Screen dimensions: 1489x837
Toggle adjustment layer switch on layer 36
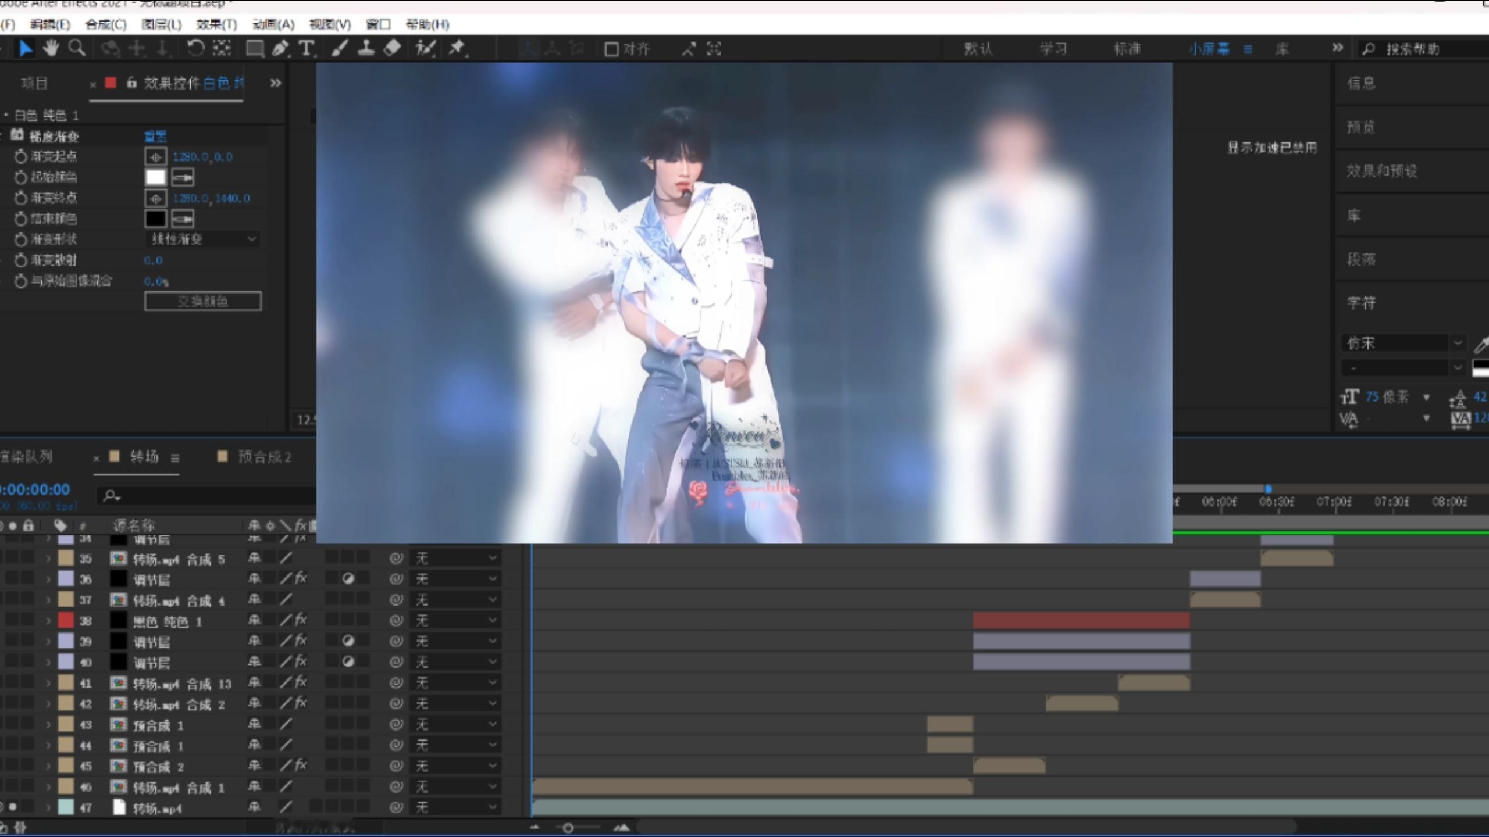[x=348, y=579]
